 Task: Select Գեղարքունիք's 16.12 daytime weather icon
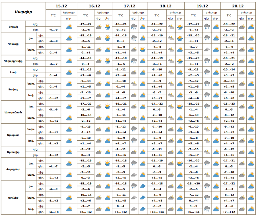coord(108,61)
